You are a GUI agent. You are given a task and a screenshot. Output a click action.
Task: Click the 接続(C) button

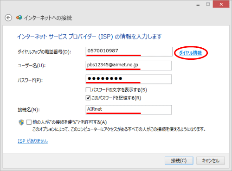pyautogui.click(x=179, y=161)
